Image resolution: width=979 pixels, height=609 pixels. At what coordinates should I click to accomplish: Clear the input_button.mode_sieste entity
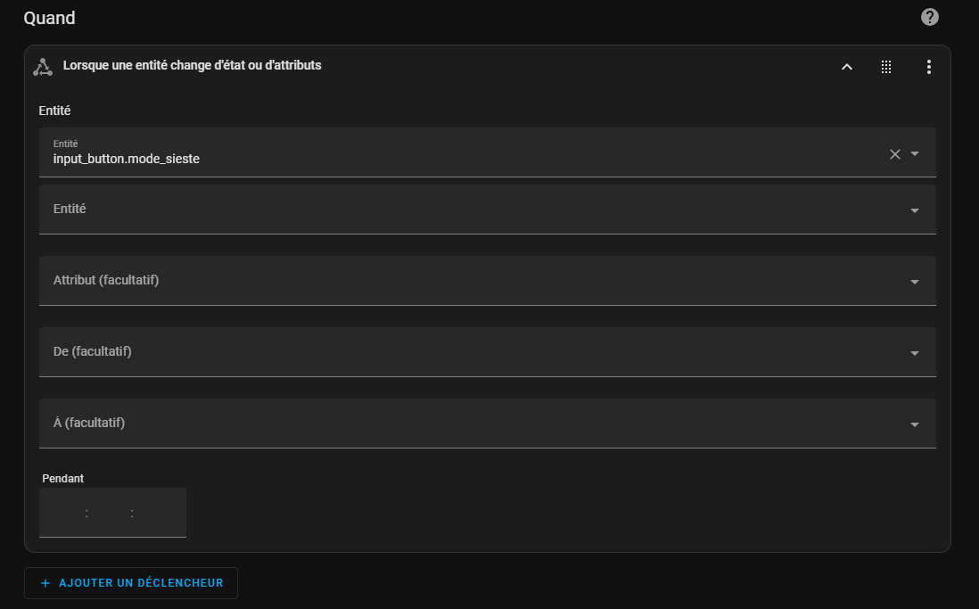pos(894,153)
